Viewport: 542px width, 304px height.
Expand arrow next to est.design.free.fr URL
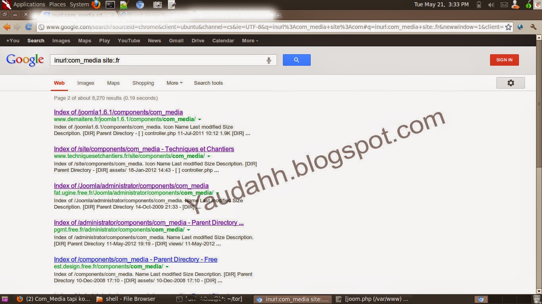coord(167,267)
